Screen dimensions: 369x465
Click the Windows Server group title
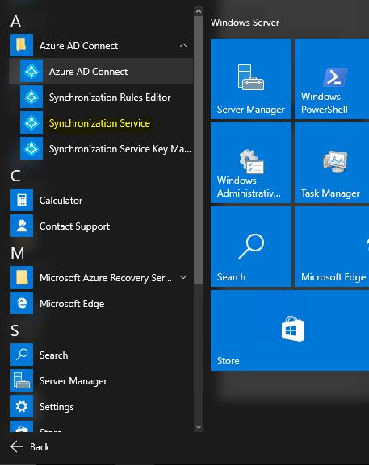click(245, 23)
